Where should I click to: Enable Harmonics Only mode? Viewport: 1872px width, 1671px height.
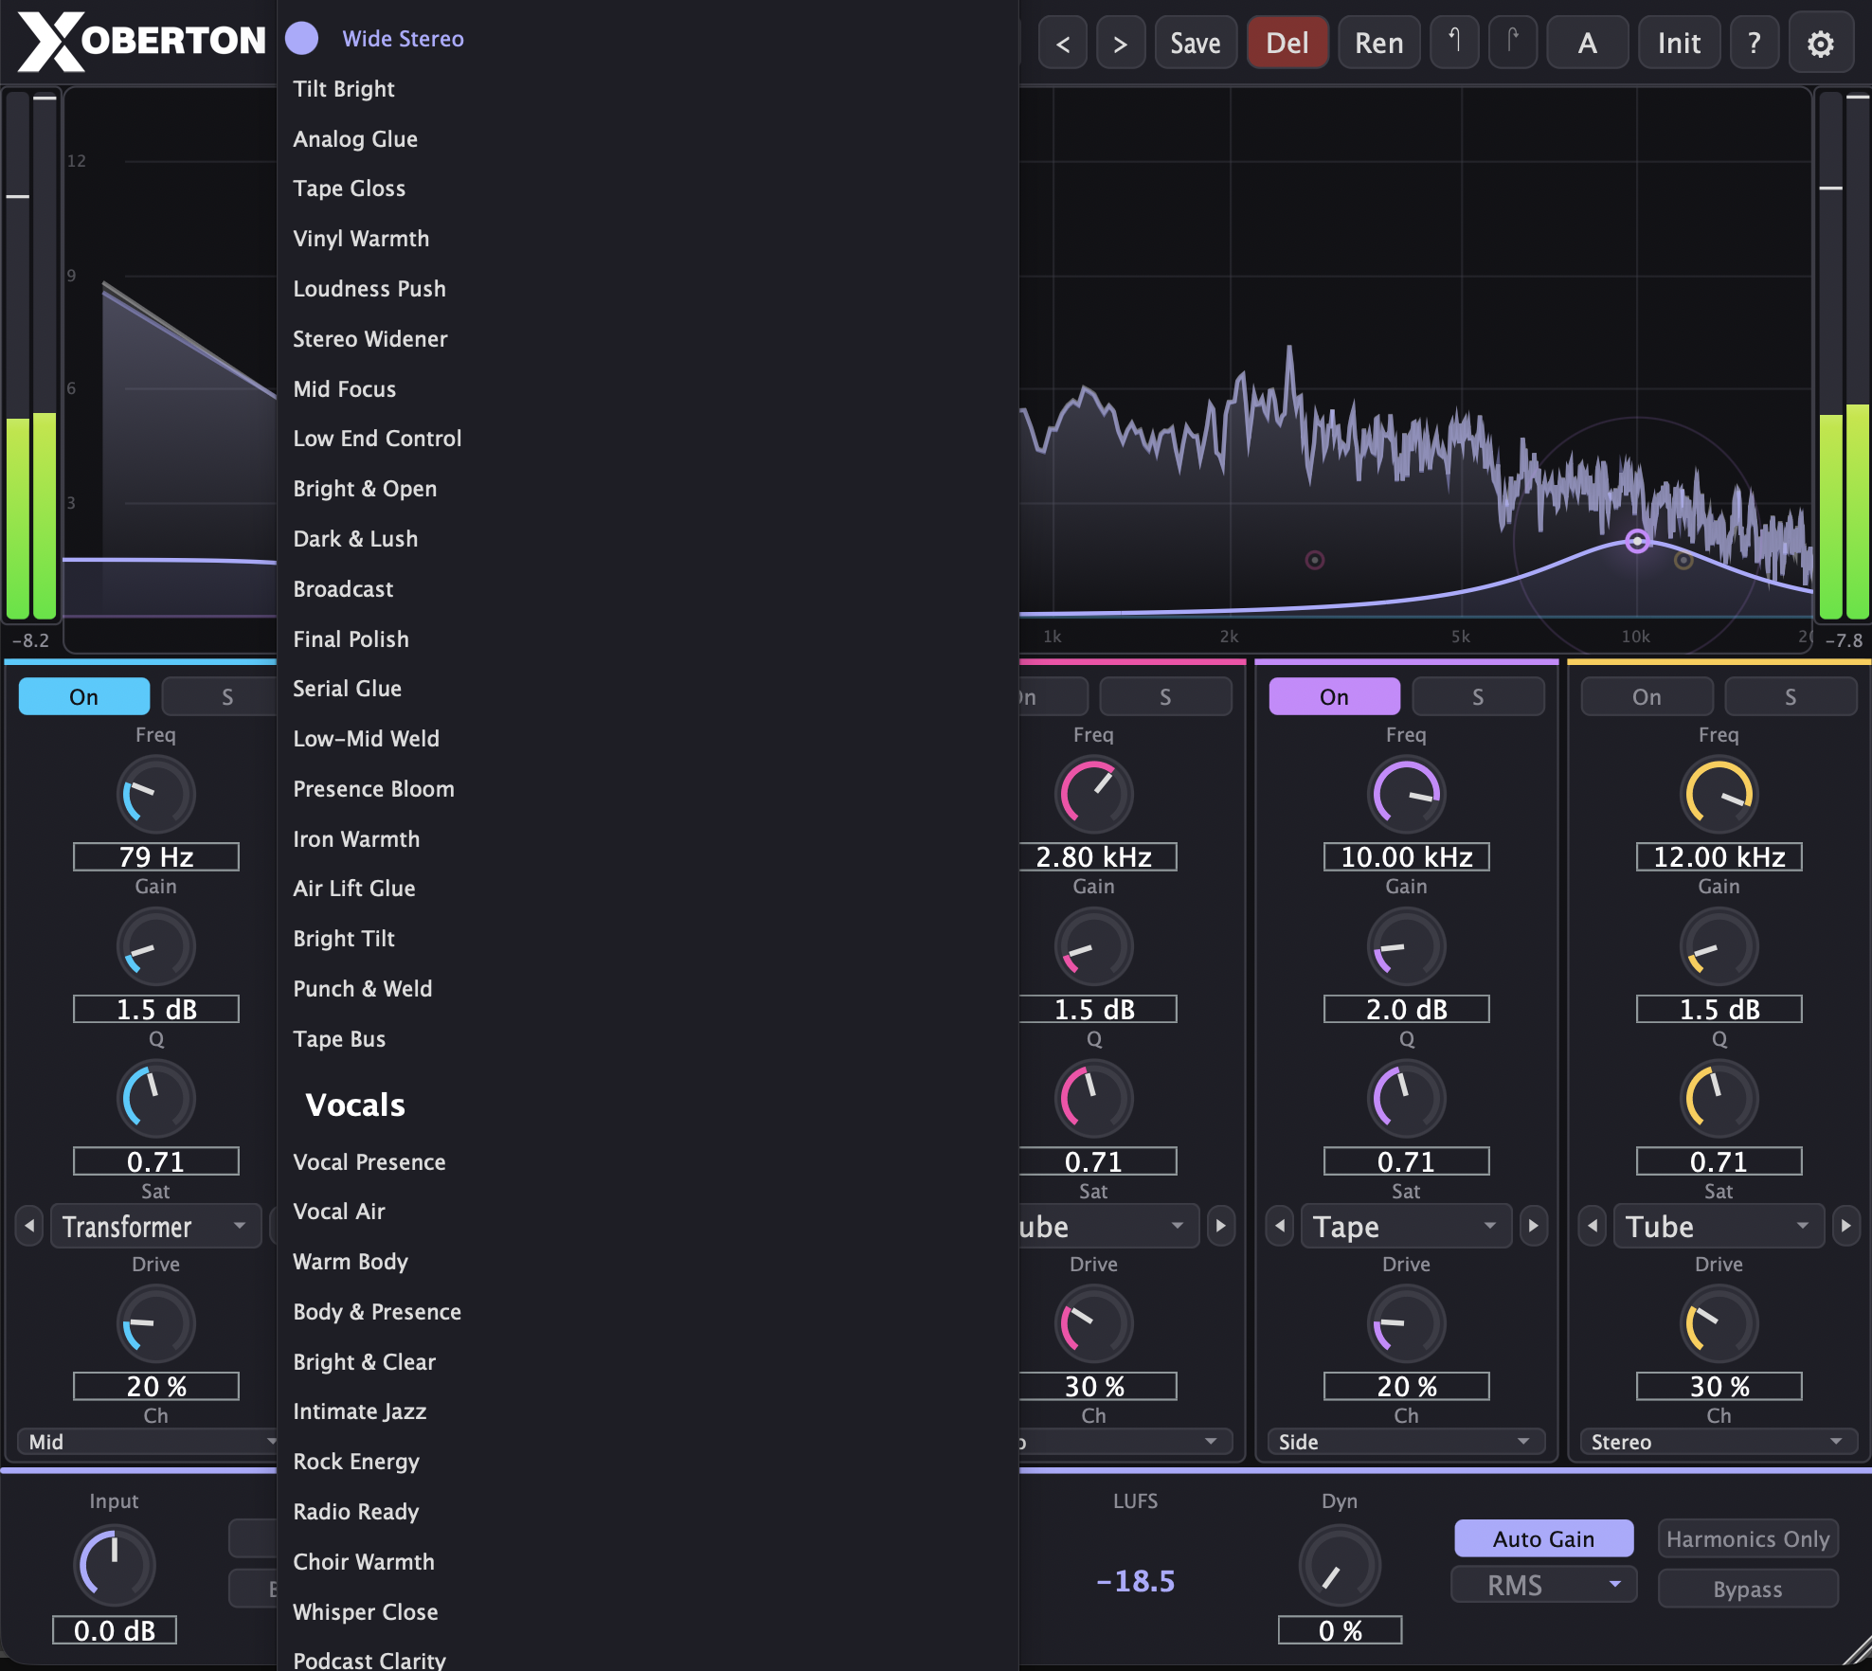pos(1748,1538)
